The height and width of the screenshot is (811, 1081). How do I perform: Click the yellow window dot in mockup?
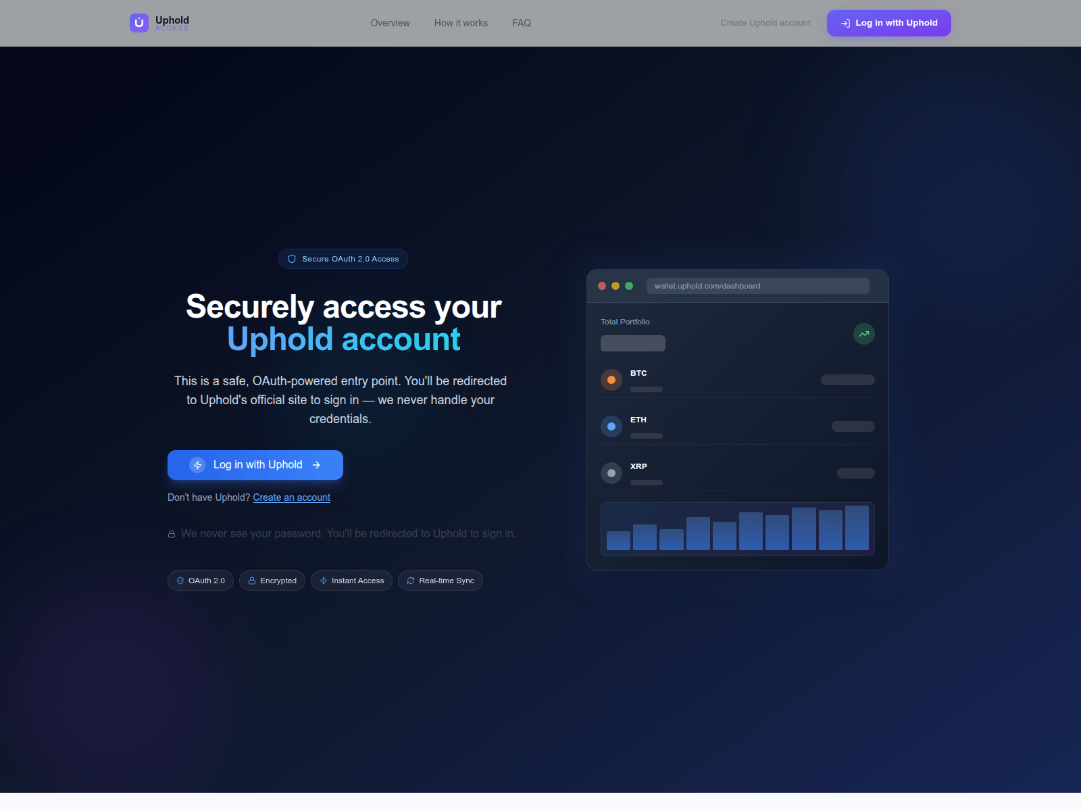coord(615,286)
